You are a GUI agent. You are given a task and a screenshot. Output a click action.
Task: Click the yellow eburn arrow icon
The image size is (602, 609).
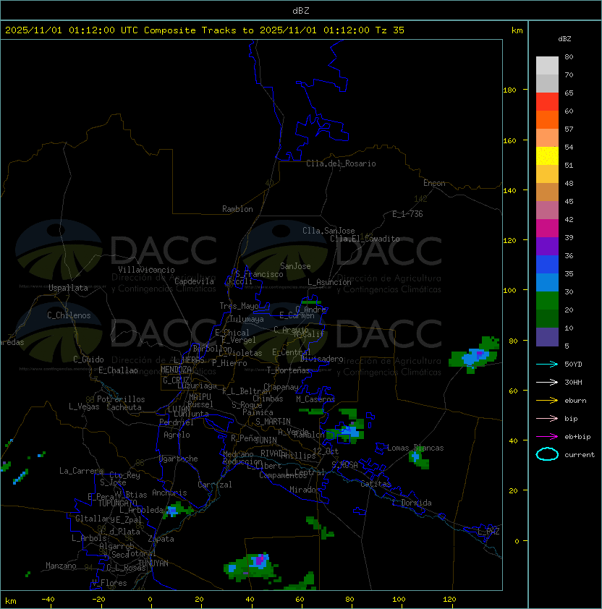coord(547,400)
